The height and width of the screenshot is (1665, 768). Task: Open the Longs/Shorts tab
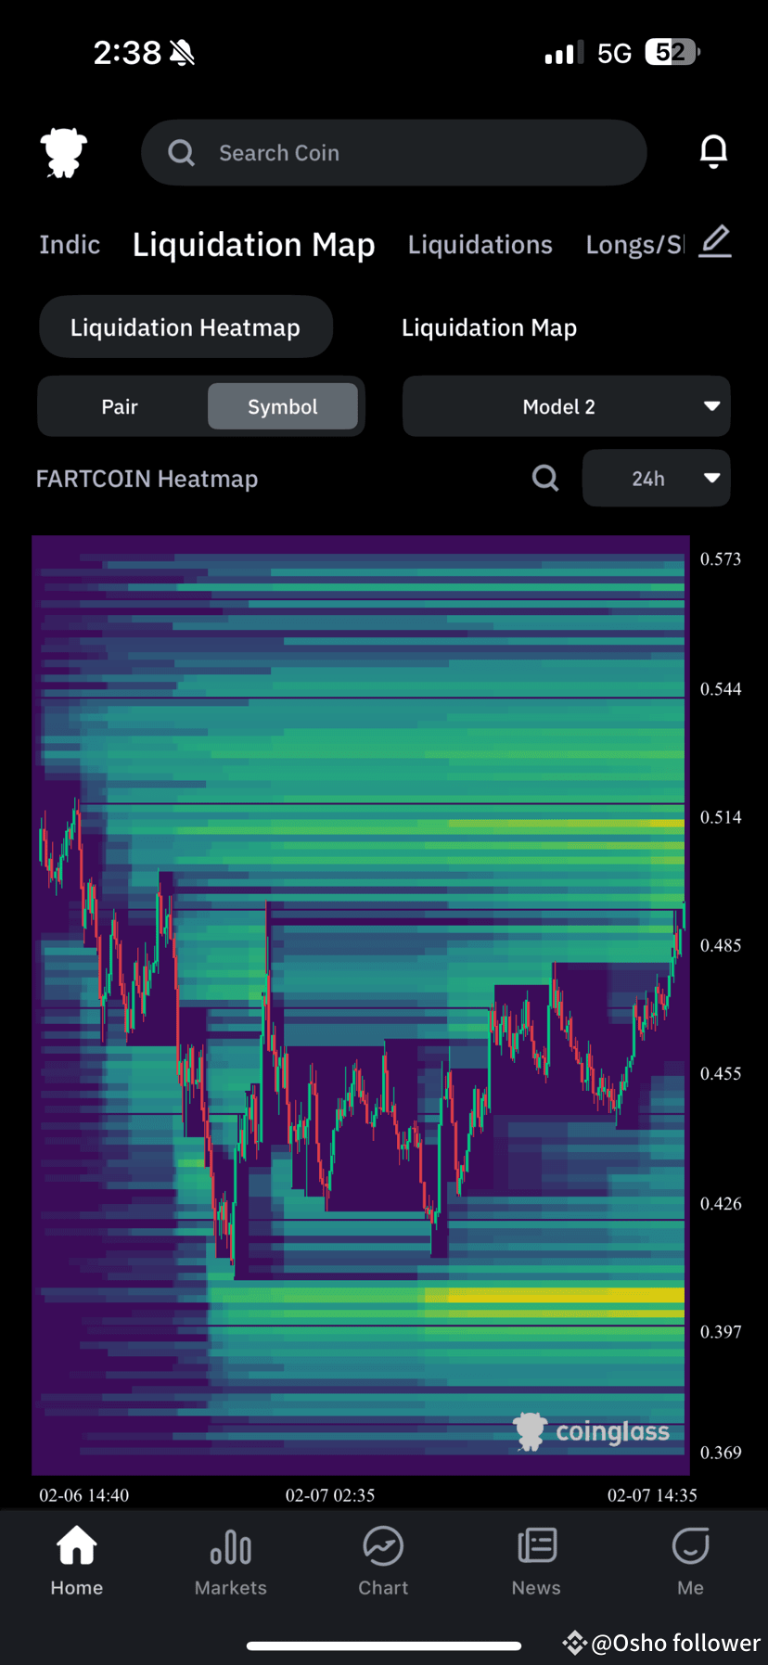(x=635, y=245)
